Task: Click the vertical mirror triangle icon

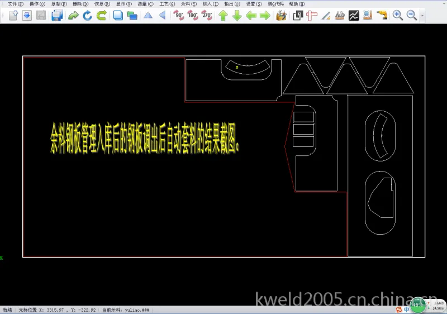Action: [x=162, y=15]
